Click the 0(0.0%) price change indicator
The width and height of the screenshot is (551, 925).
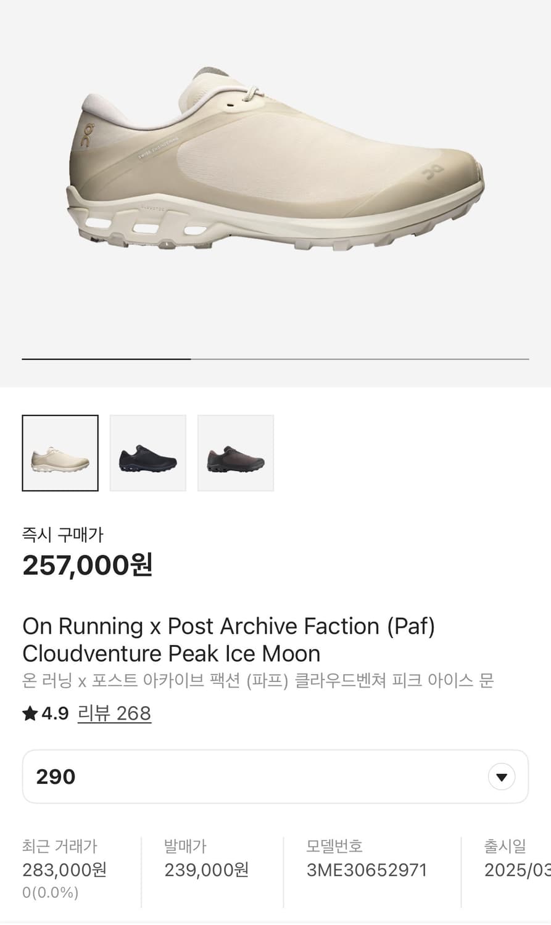[50, 892]
